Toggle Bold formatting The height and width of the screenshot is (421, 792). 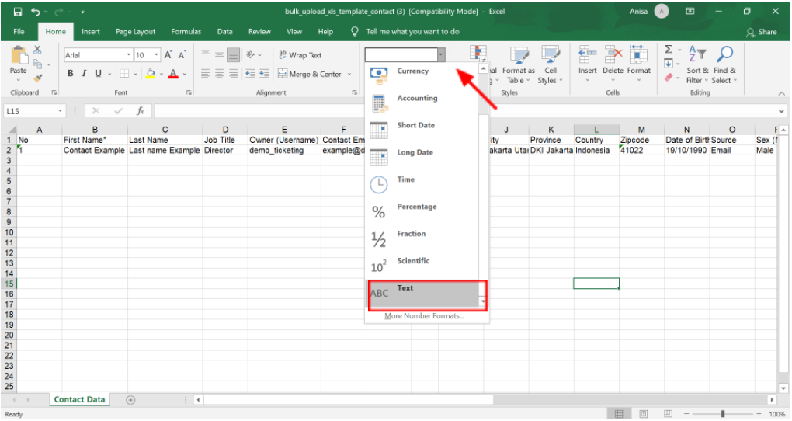[71, 75]
